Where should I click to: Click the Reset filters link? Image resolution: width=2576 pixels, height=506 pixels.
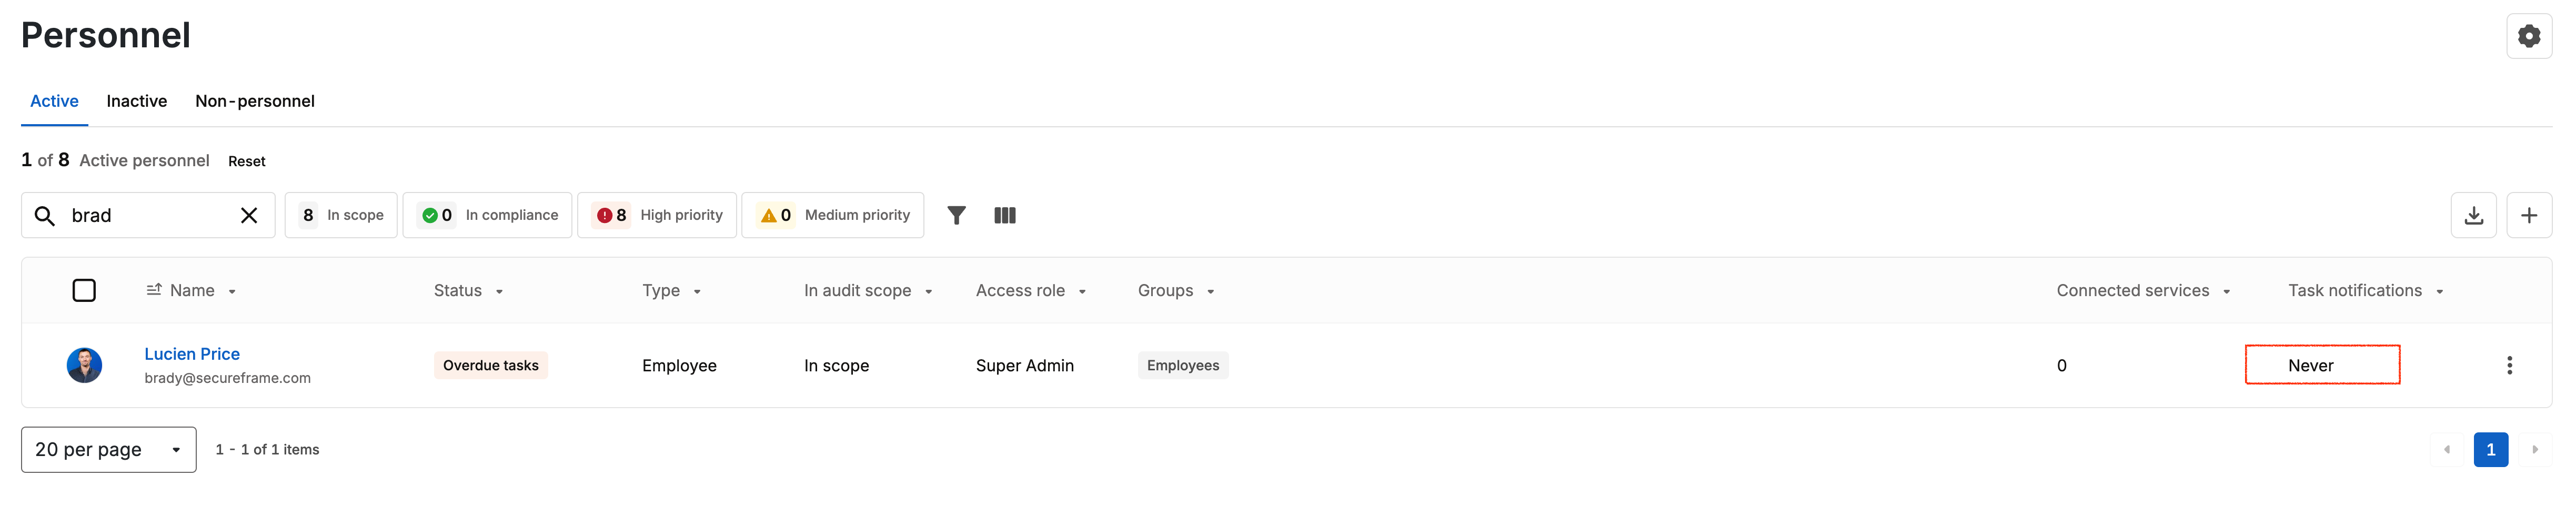click(x=246, y=161)
